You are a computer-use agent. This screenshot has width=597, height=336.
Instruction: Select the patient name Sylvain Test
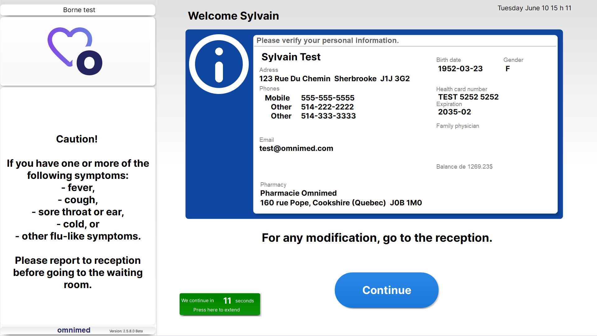(291, 57)
